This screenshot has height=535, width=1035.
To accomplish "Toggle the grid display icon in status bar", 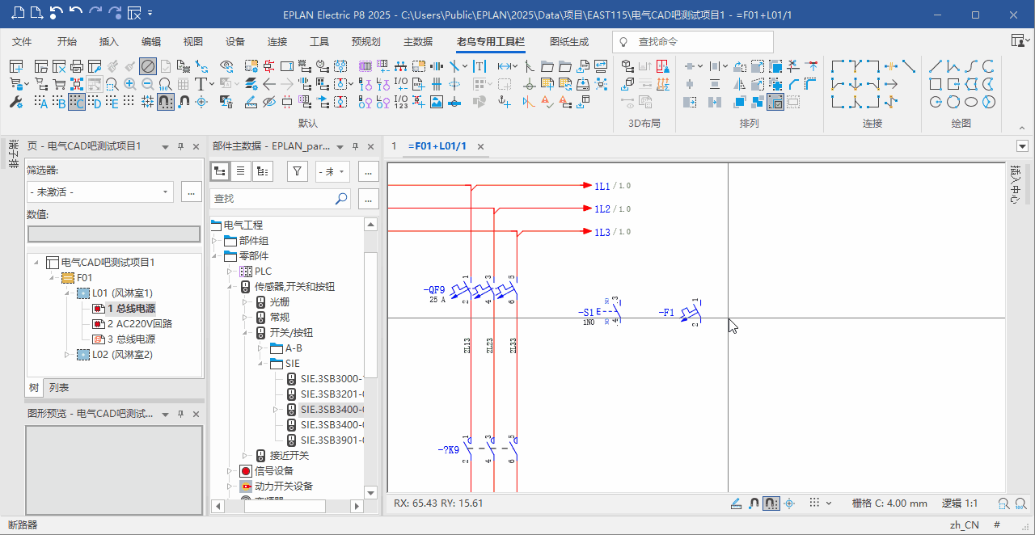I will pos(815,503).
